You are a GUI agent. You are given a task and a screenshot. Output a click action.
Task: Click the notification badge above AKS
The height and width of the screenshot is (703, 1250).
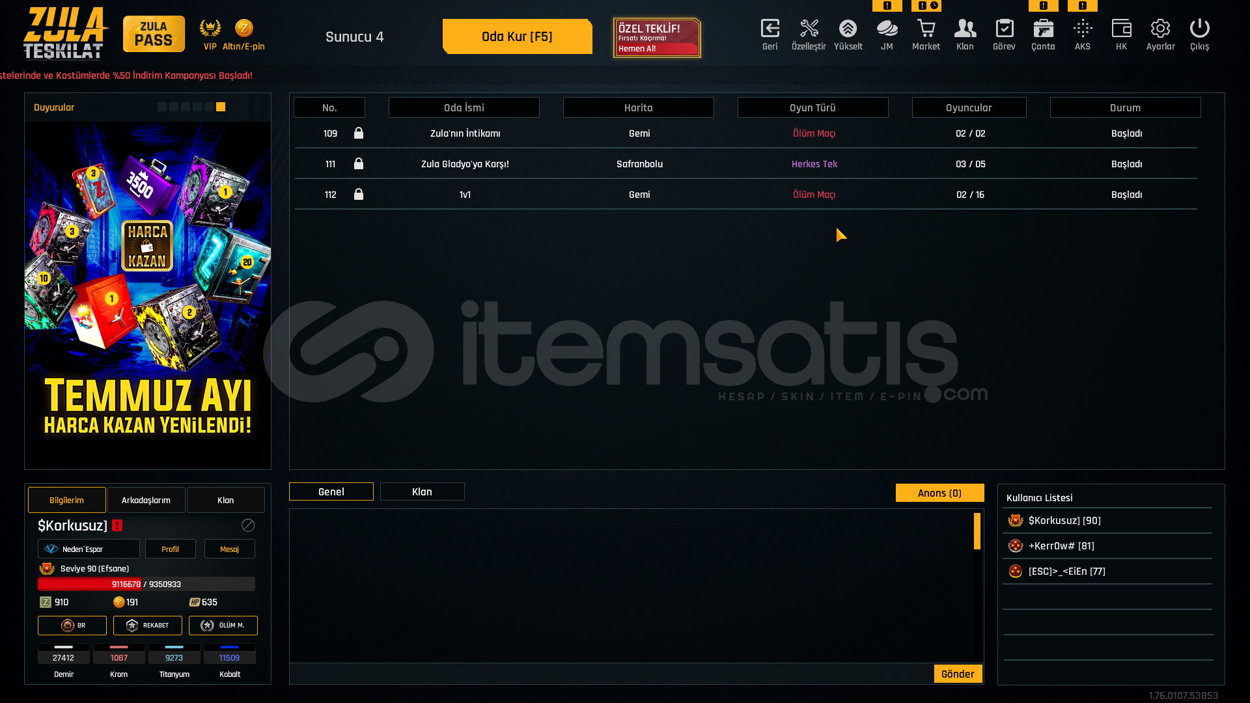1083,5
